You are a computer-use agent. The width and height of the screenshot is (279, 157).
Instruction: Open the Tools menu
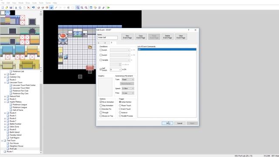pos(41,3)
